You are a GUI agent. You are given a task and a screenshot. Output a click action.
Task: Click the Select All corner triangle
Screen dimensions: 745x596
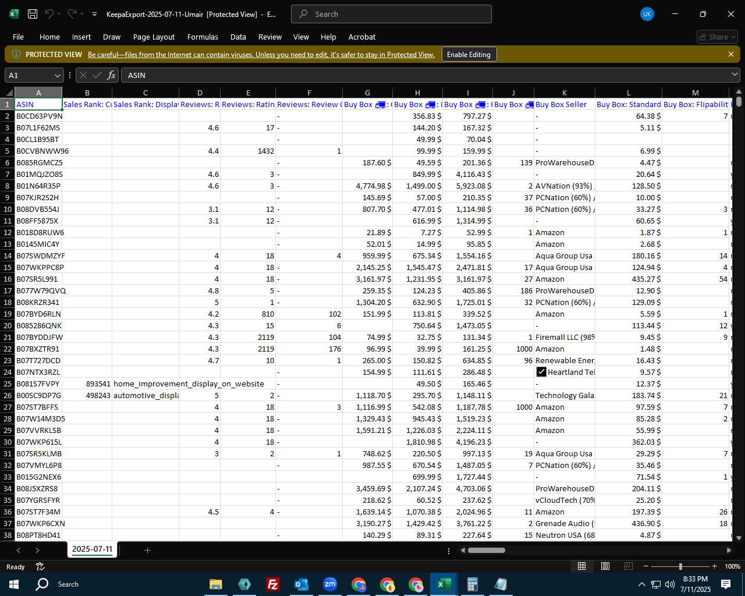tap(9, 93)
